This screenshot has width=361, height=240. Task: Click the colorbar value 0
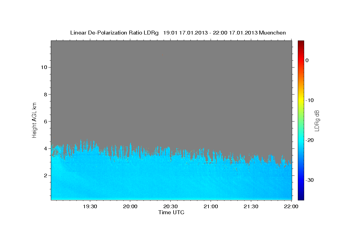coord(307,60)
